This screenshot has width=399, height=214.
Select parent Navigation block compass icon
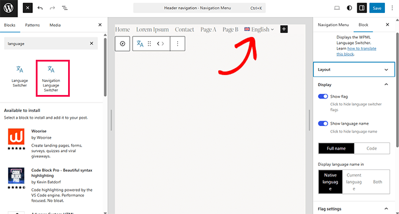[x=123, y=44]
